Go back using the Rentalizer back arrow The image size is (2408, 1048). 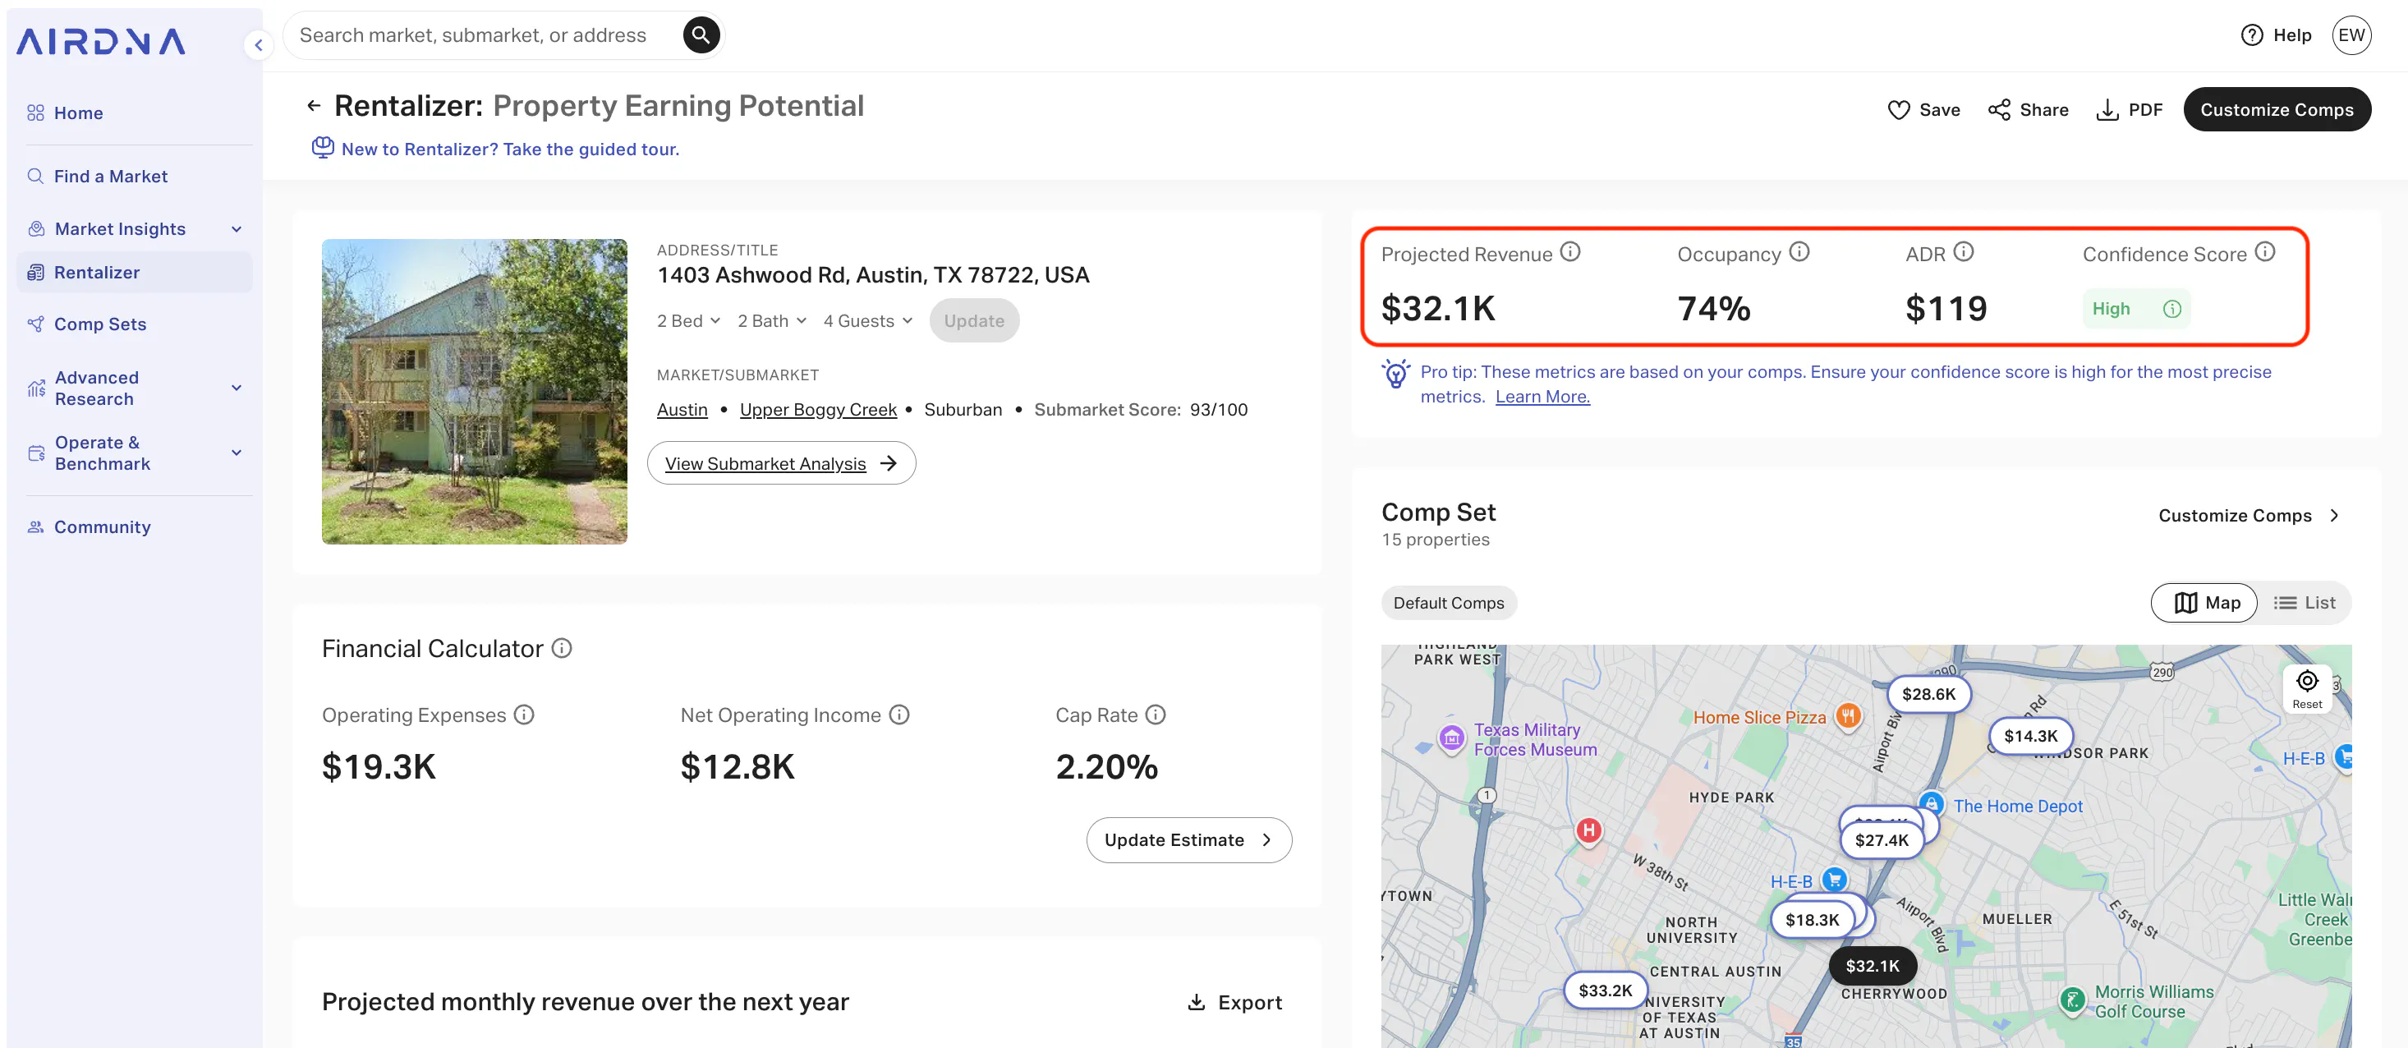pos(314,107)
